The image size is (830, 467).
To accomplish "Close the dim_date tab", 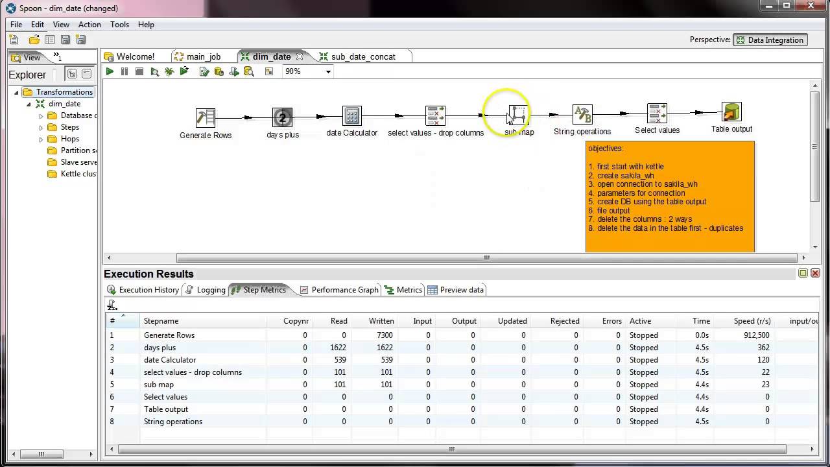I will pos(300,56).
